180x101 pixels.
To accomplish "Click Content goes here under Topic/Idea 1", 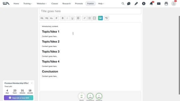I will [49, 36].
